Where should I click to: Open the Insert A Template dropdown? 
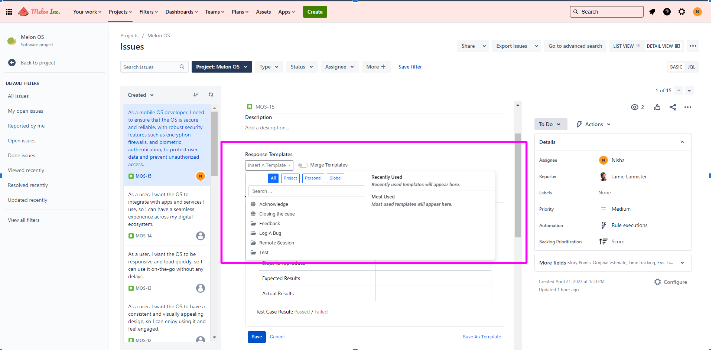coord(269,165)
